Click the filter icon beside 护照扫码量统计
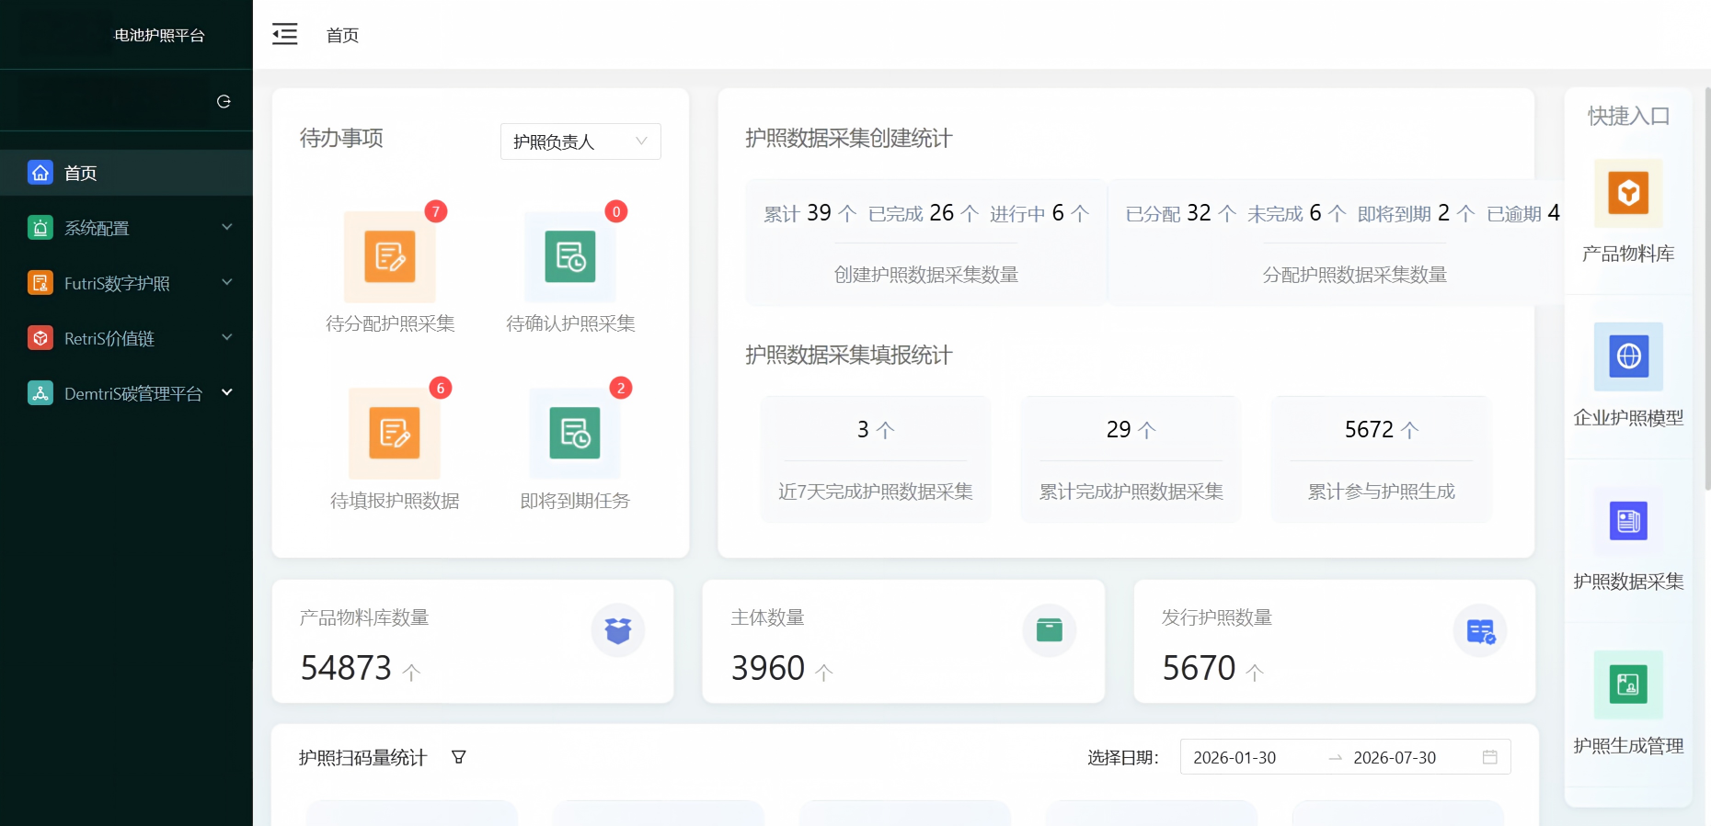The width and height of the screenshot is (1711, 826). point(458,757)
